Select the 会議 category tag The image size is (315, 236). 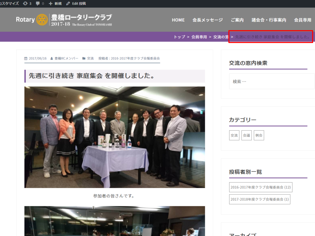point(246,135)
